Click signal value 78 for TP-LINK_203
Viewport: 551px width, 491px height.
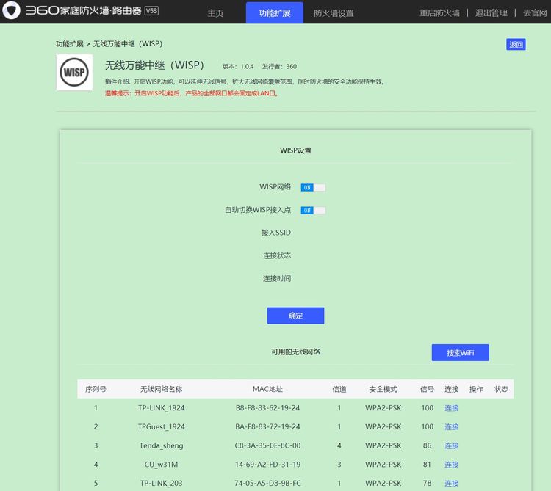[x=428, y=484]
